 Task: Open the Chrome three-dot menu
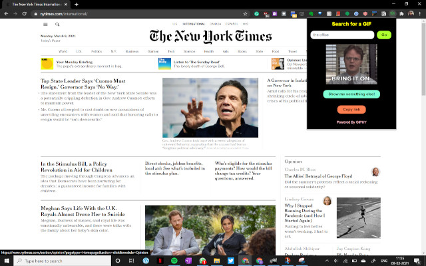420,14
